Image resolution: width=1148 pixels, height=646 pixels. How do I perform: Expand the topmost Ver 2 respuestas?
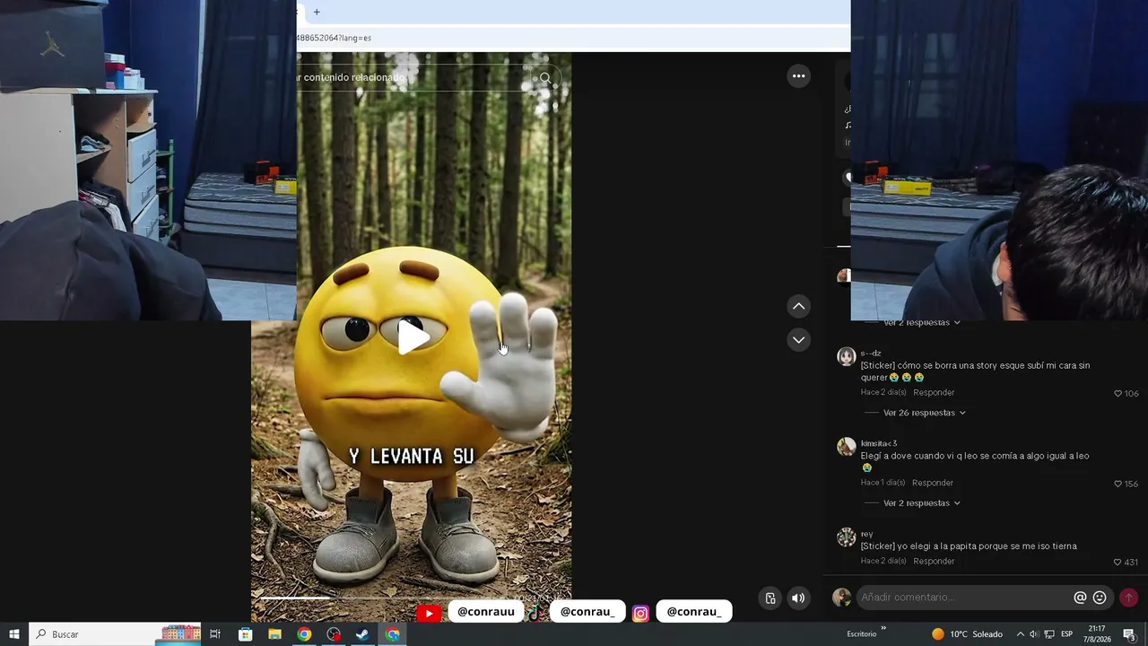[921, 322]
